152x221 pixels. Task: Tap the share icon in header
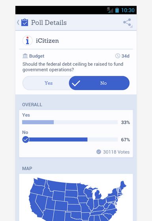pos(127,22)
